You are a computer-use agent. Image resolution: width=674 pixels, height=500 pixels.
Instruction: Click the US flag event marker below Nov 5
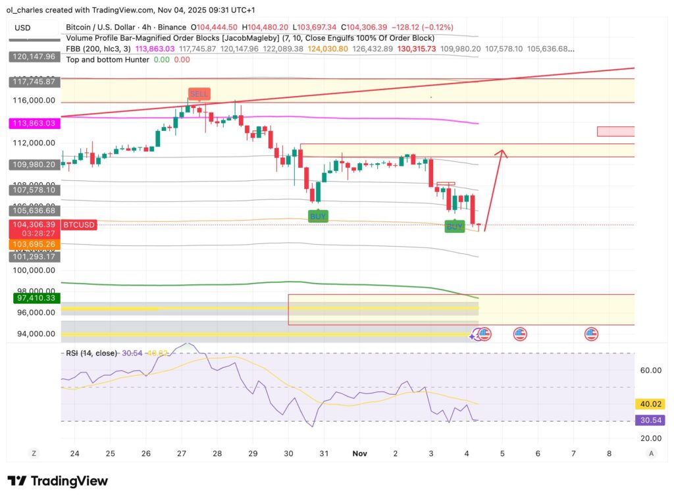(x=485, y=334)
